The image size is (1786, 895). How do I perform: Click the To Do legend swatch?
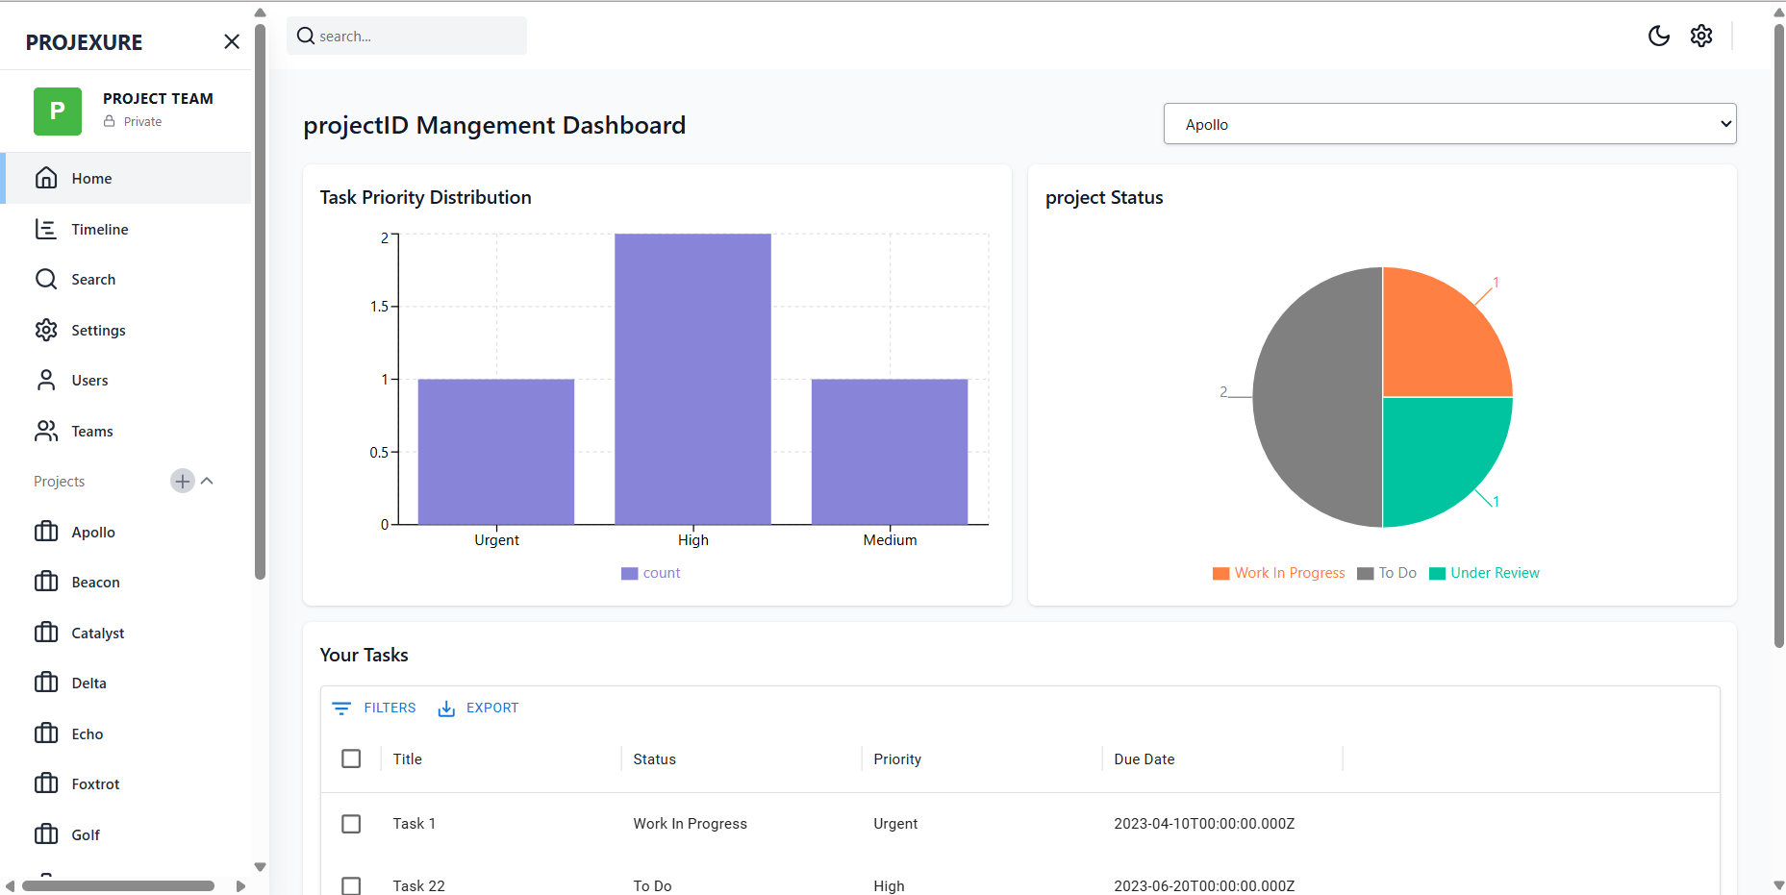[x=1366, y=573]
